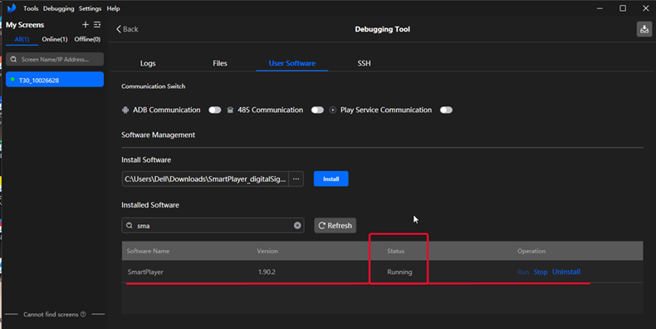Click the Install button
The height and width of the screenshot is (329, 656).
331,179
